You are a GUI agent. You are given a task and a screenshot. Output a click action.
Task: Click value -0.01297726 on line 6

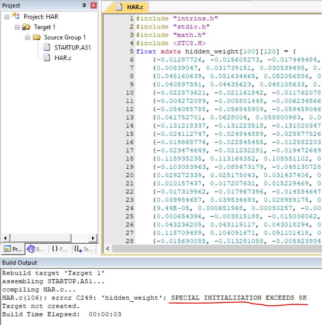click(179, 60)
